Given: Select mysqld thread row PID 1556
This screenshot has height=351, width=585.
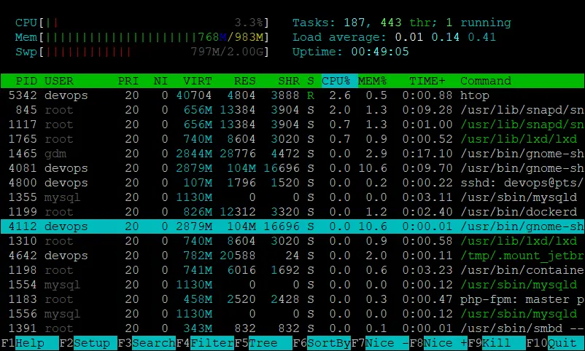Looking at the screenshot, I should click(292, 313).
